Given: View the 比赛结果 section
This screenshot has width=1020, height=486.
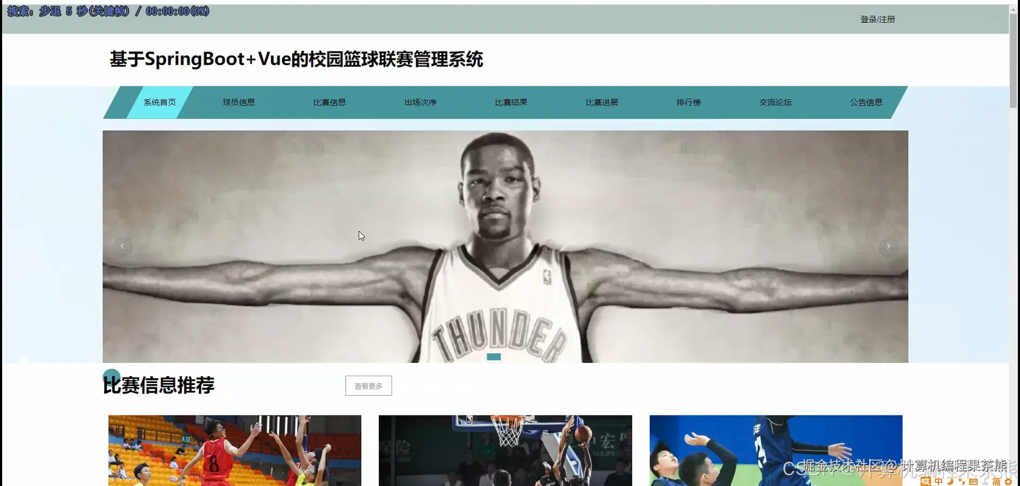Looking at the screenshot, I should pos(511,102).
